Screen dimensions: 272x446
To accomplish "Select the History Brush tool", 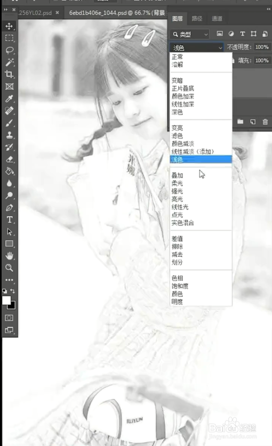I will pos(9,147).
